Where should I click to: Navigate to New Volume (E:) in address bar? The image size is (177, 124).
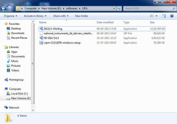[x=51, y=9]
